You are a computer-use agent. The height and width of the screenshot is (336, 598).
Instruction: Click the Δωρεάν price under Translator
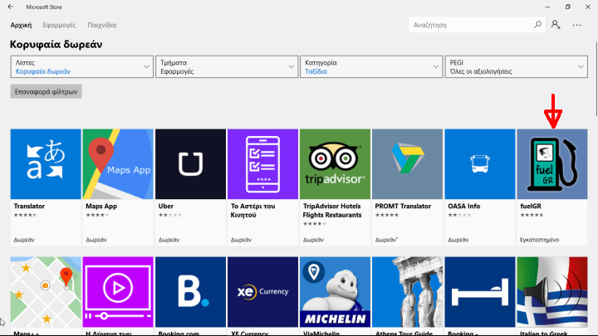point(24,240)
